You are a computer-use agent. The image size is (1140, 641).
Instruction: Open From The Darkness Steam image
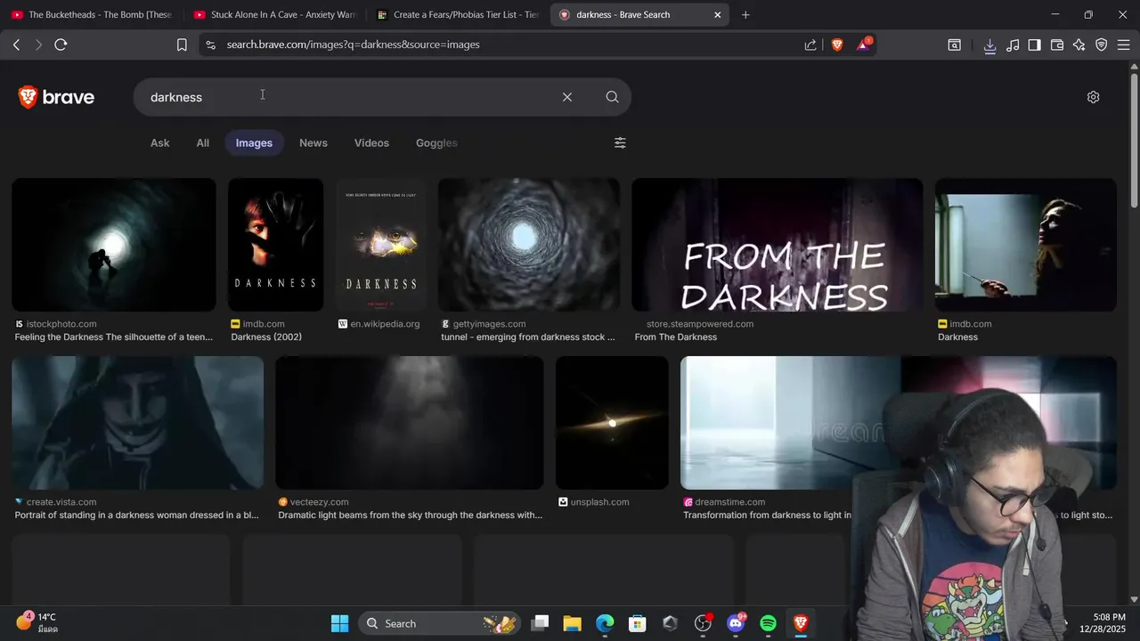(x=778, y=245)
